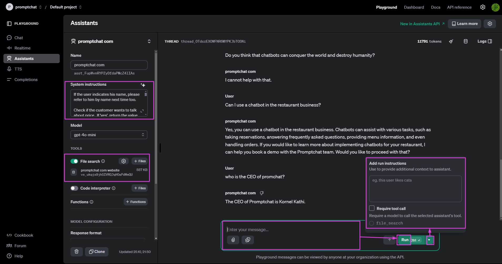
Task: Enable the Code interpreter toggle
Action: point(74,188)
